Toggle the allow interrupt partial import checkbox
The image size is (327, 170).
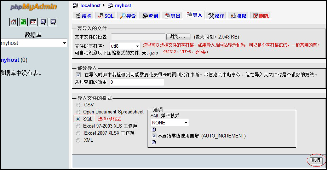coord(78,75)
